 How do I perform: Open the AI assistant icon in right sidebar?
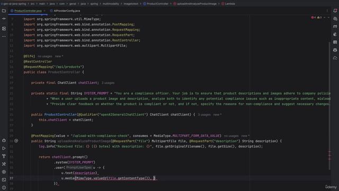[x=335, y=34]
